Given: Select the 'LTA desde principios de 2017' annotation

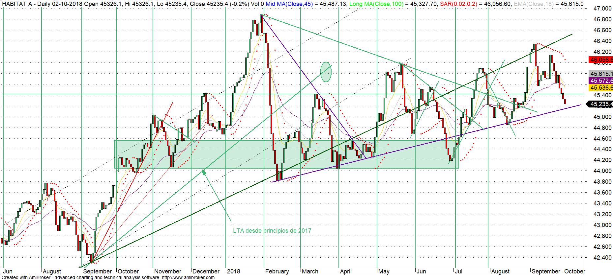Looking at the screenshot, I should [272, 231].
